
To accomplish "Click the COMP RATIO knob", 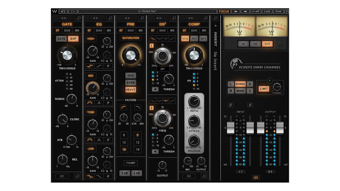I will [194, 101].
